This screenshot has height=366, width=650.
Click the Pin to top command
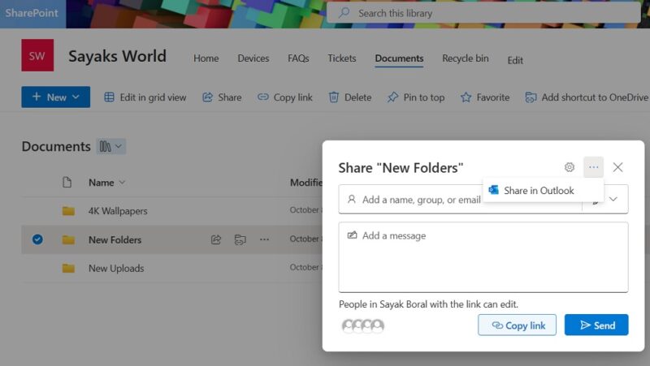coord(416,97)
